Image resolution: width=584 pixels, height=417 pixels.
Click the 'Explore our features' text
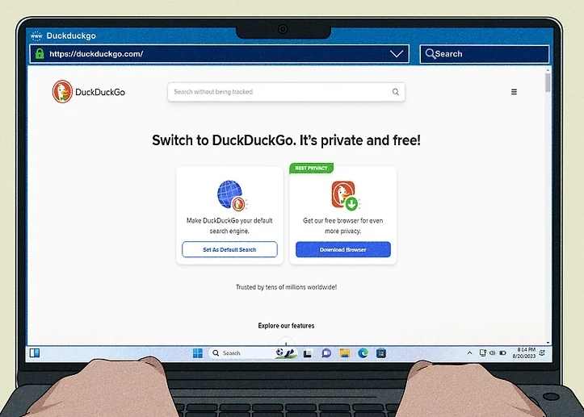tap(286, 326)
